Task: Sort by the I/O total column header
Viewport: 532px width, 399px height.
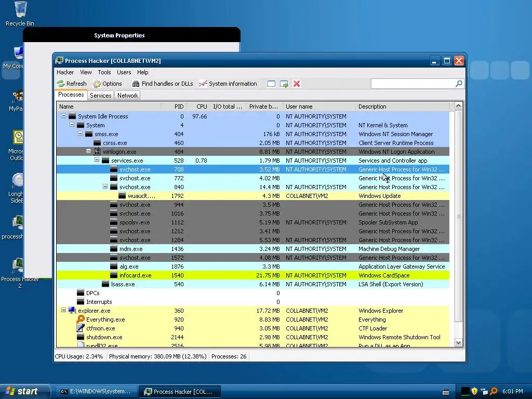Action: tap(228, 107)
